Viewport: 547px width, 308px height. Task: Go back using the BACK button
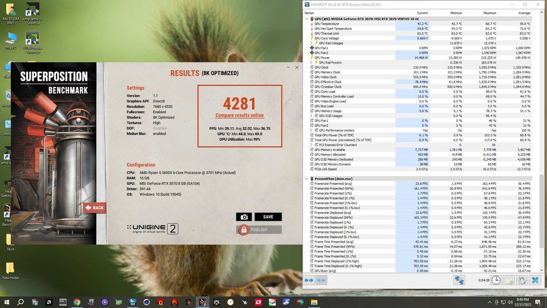tap(95, 207)
